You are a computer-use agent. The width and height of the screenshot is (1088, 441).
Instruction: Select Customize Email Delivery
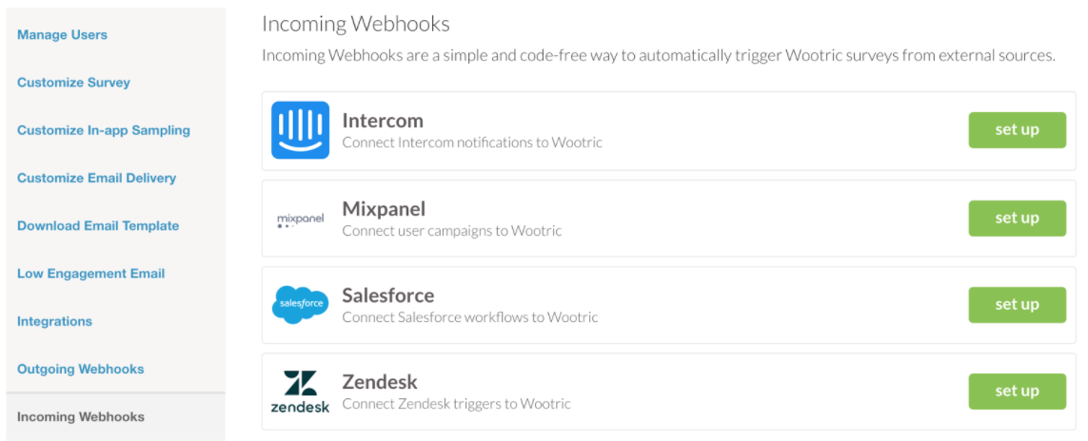coord(96,178)
